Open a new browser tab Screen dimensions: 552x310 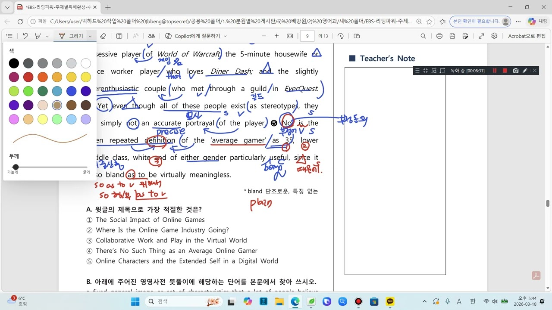tap(108, 7)
